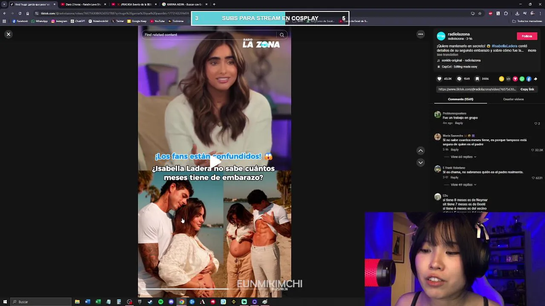The height and width of the screenshot is (306, 545).
Task: Open CapCut Editing made easy link
Action: pos(457,67)
